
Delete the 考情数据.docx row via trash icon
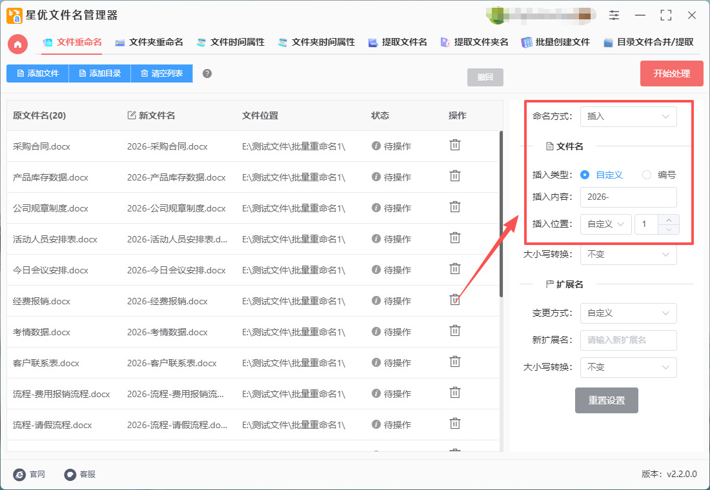[x=454, y=331]
